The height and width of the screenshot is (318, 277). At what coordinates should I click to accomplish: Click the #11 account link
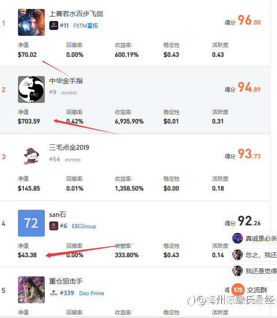[x=64, y=25]
